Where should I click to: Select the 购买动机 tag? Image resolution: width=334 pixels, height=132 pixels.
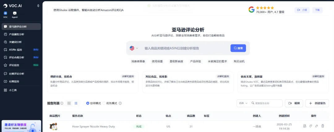239,61
